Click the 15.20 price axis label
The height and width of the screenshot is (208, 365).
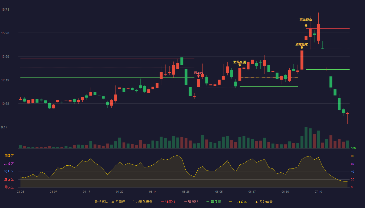(5, 33)
